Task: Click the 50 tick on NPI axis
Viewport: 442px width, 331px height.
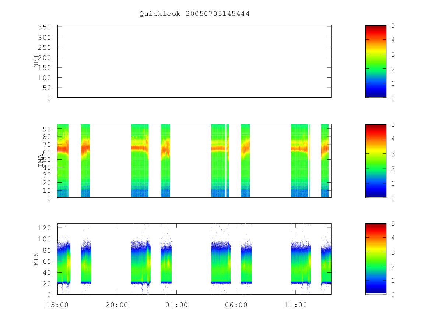Action: coord(47,88)
